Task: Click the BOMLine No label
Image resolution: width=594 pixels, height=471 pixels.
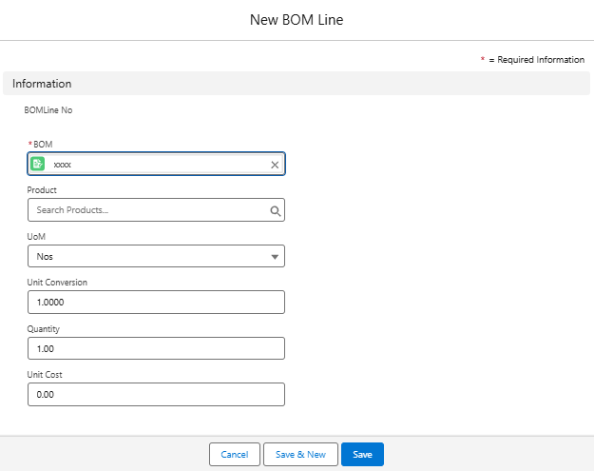Action: (x=48, y=110)
